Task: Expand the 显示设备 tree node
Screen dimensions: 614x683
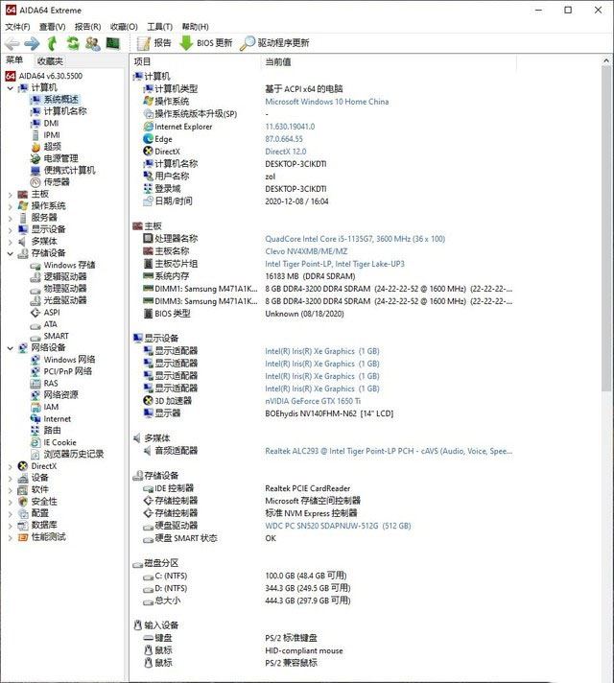Action: click(10, 229)
